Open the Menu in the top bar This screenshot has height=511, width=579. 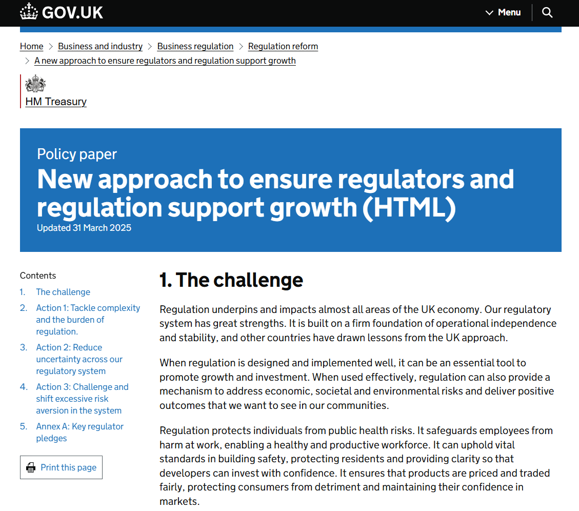[x=508, y=12]
